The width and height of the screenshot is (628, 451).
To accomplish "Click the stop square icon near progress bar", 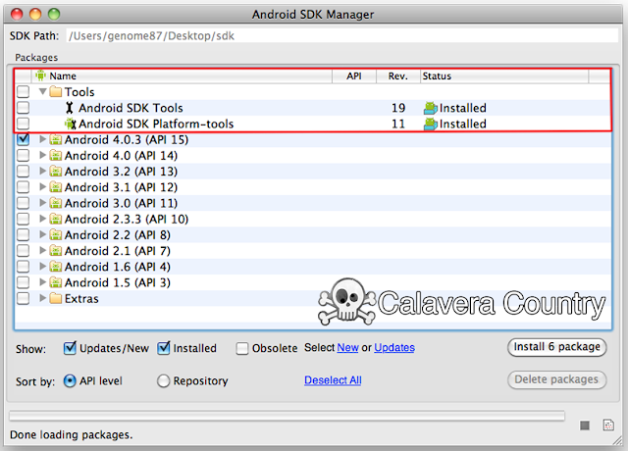I will pos(585,426).
